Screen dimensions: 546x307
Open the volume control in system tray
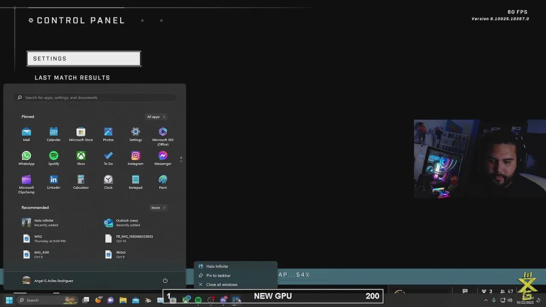click(510, 300)
